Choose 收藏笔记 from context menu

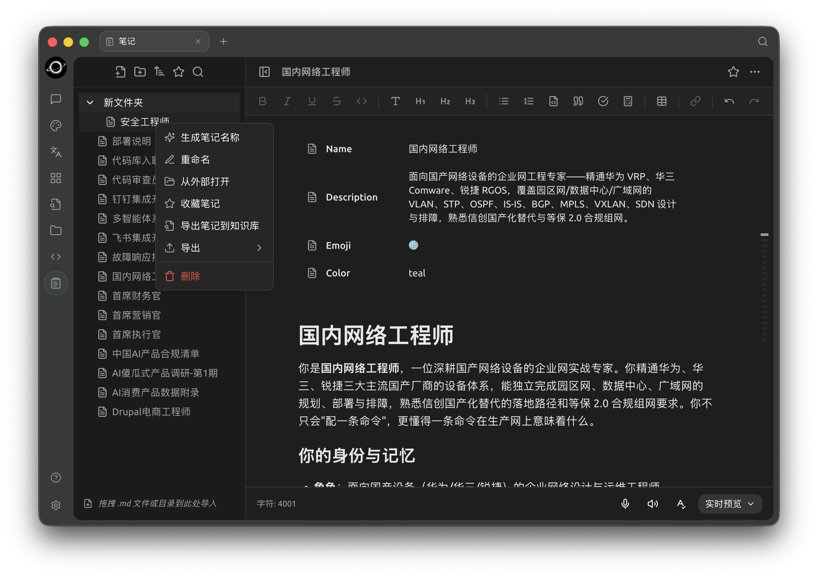pyautogui.click(x=215, y=204)
